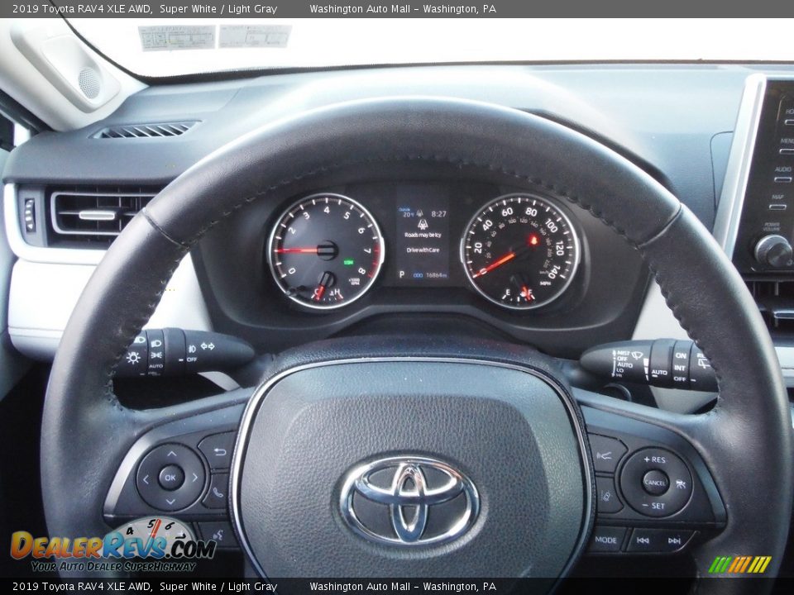
Task: Push the OK button on the steering wheel
Action: coord(170,477)
